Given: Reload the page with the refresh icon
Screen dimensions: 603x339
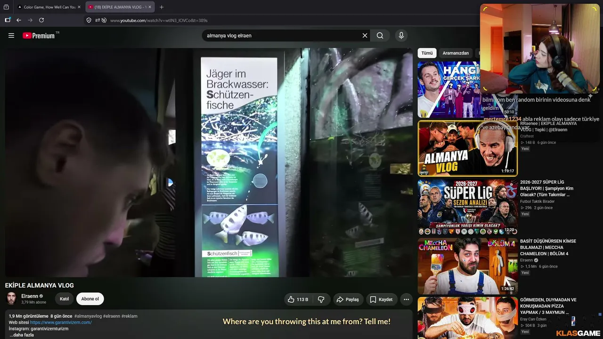Looking at the screenshot, I should (41, 20).
